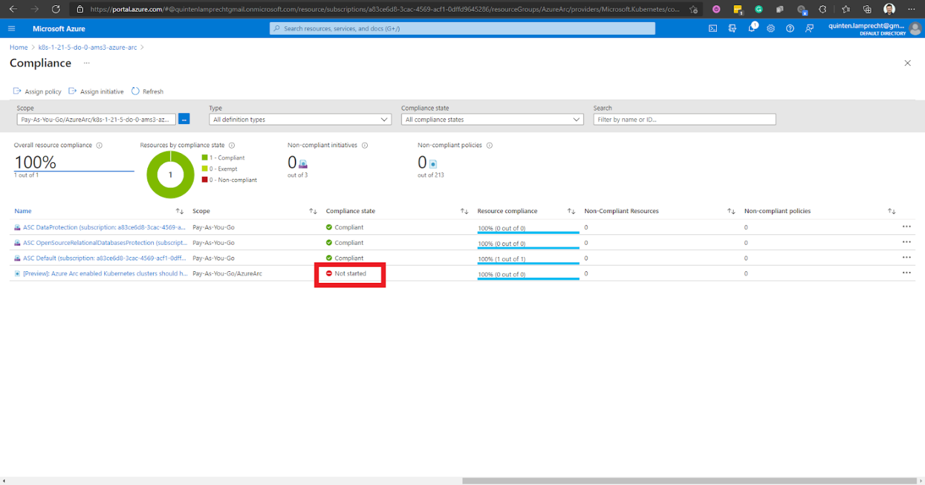This screenshot has height=485, width=925.
Task: Reload the page with the browser refresh icon
Action: [56, 9]
